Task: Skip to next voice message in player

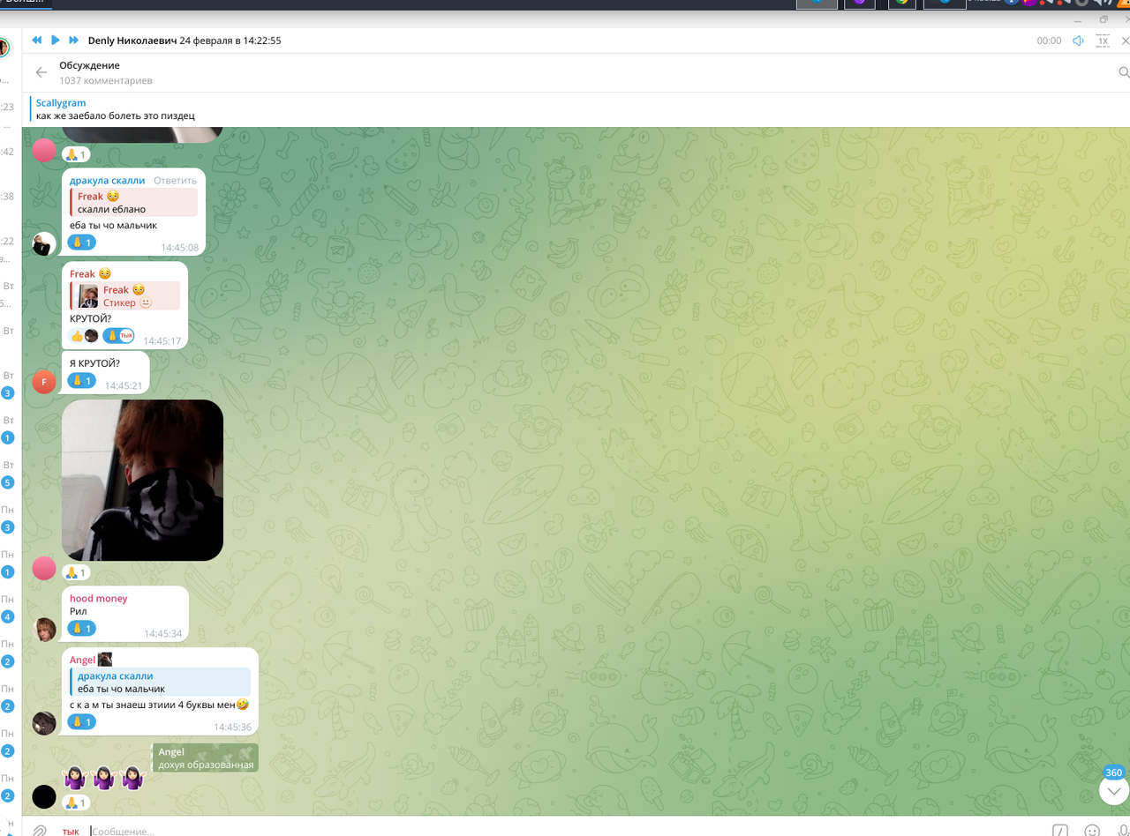Action: click(74, 41)
